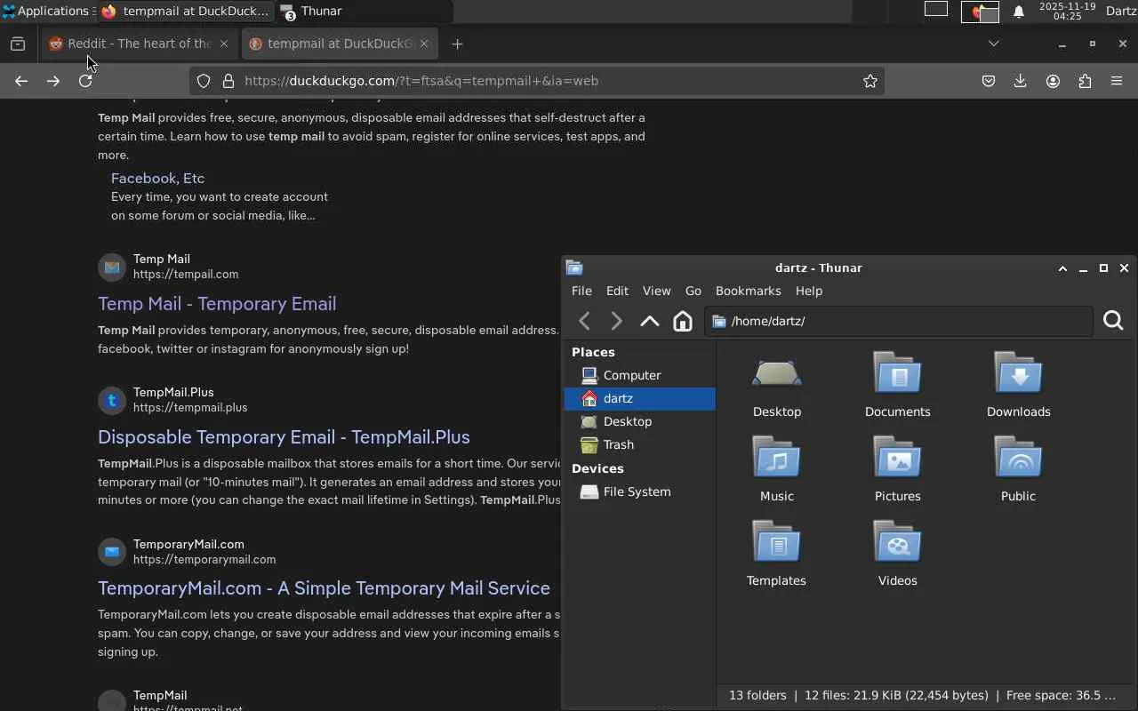This screenshot has width=1138, height=711.
Task: Search files with Thunar magnifier icon
Action: tap(1113, 321)
